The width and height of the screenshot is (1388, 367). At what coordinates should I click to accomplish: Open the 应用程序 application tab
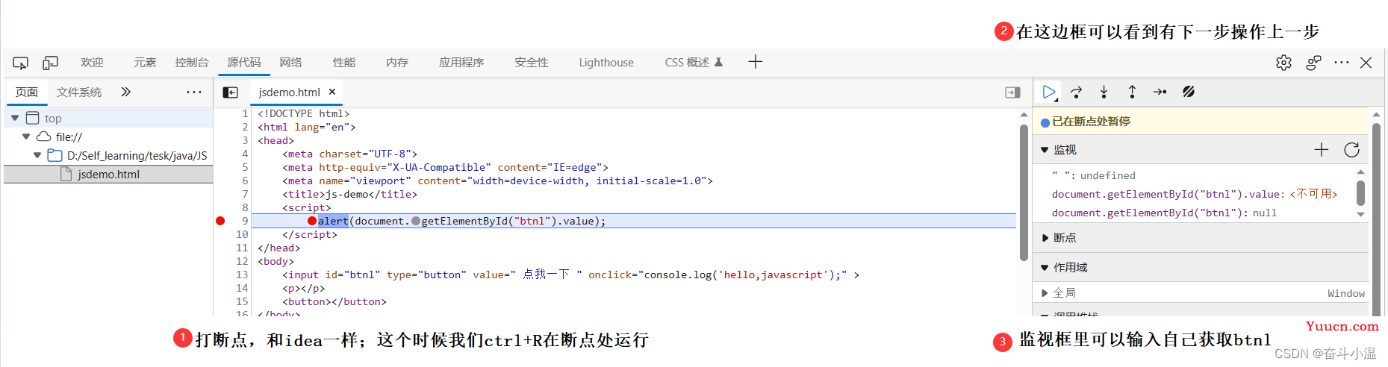[461, 63]
